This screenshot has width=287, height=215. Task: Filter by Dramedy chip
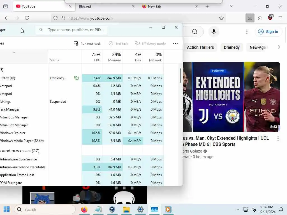232,47
